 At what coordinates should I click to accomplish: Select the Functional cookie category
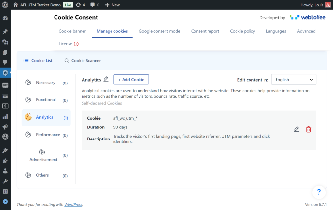tap(46, 100)
